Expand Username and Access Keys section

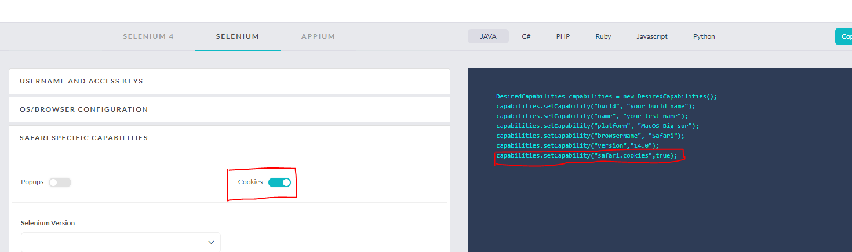coord(230,81)
